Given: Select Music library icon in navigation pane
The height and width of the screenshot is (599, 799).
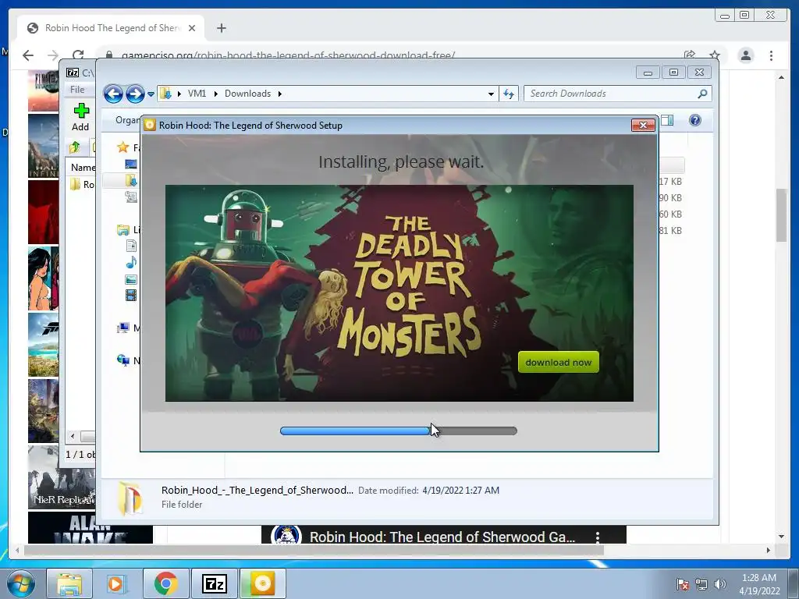Looking at the screenshot, I should pos(131,262).
